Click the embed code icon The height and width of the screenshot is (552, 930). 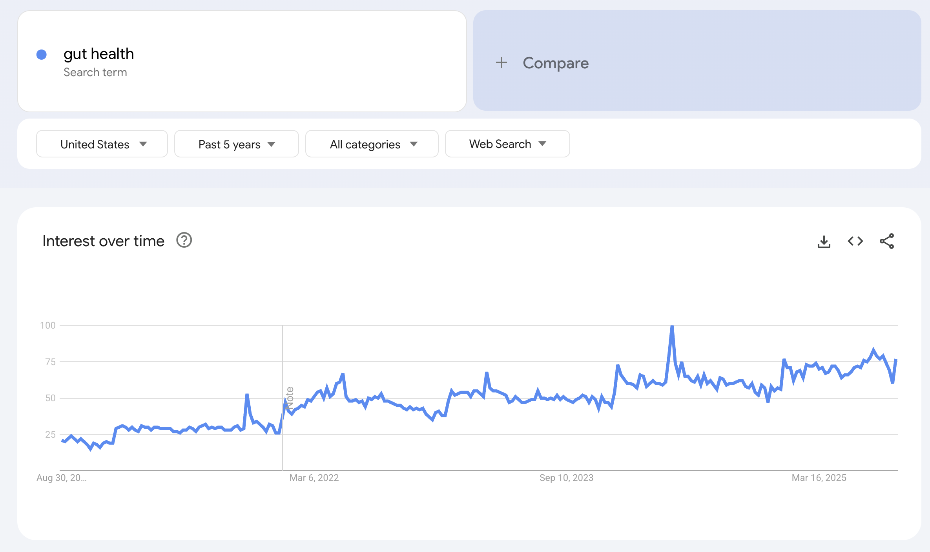(x=855, y=241)
